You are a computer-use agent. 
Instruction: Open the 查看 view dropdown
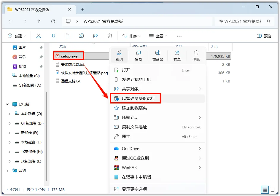click(158, 36)
